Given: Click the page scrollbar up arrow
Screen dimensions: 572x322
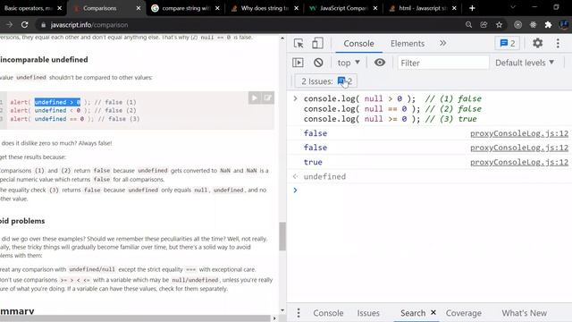Looking at the screenshot, I should click(x=282, y=38).
